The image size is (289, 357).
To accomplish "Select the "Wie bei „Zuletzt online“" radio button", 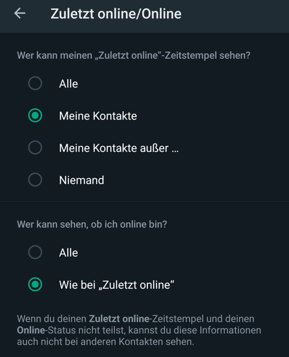I will click(x=35, y=285).
